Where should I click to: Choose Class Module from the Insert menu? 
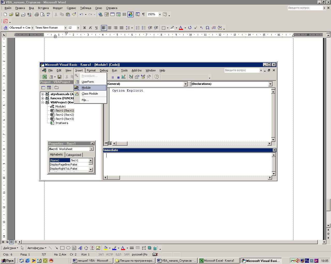tap(90, 94)
